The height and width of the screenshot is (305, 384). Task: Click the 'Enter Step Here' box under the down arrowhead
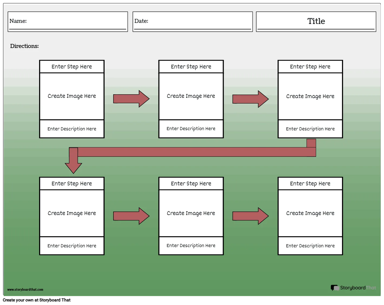pos(72,184)
